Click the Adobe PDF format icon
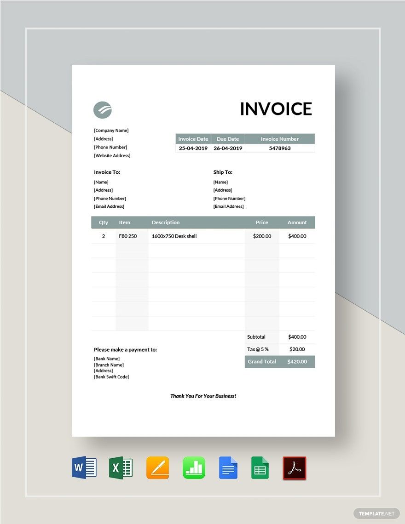This screenshot has width=405, height=524. (x=294, y=468)
